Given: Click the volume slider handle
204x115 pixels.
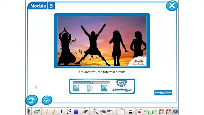Looking at the screenshot, I should 127,90.
